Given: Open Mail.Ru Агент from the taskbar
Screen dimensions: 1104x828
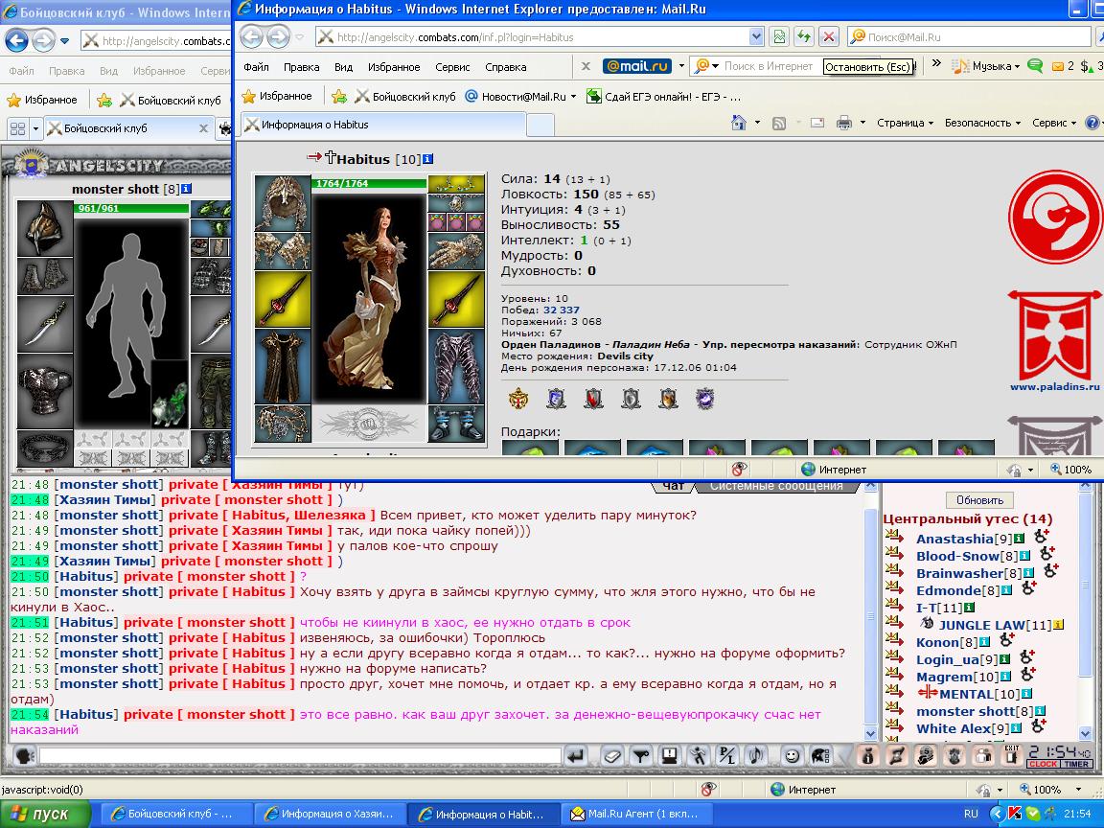Looking at the screenshot, I should 637,814.
